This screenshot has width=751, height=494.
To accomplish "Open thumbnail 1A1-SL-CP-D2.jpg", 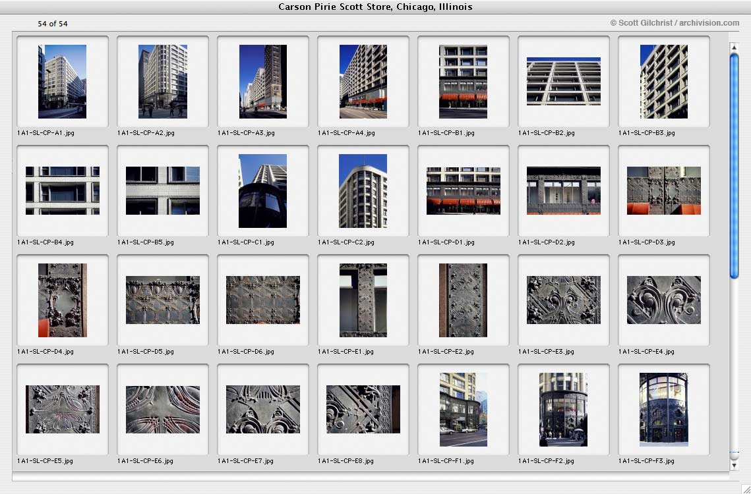I will (564, 190).
